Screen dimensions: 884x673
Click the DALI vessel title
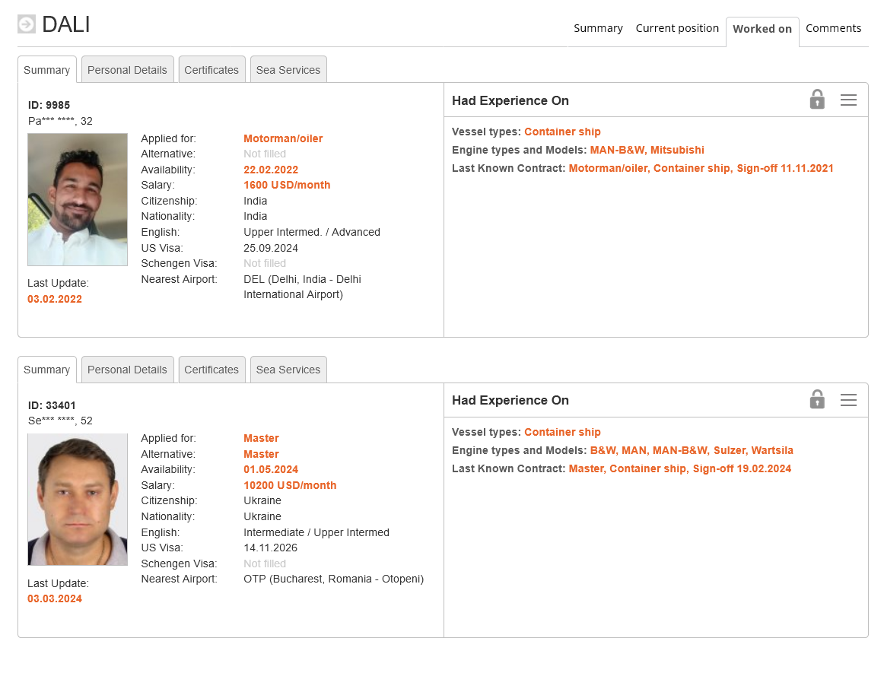[x=66, y=24]
